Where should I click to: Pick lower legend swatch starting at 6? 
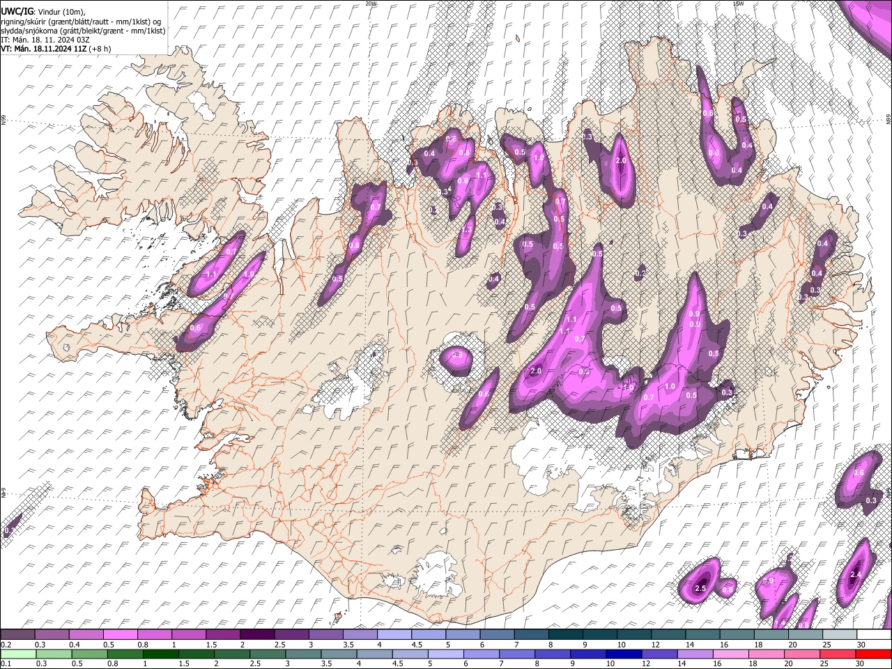pos(481,654)
